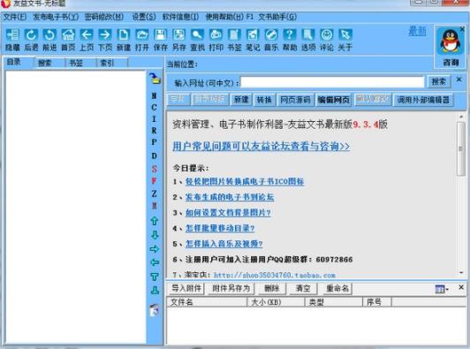The width and height of the screenshot is (470, 349).
Task: Click the 后退 back icon
Action: point(31,35)
